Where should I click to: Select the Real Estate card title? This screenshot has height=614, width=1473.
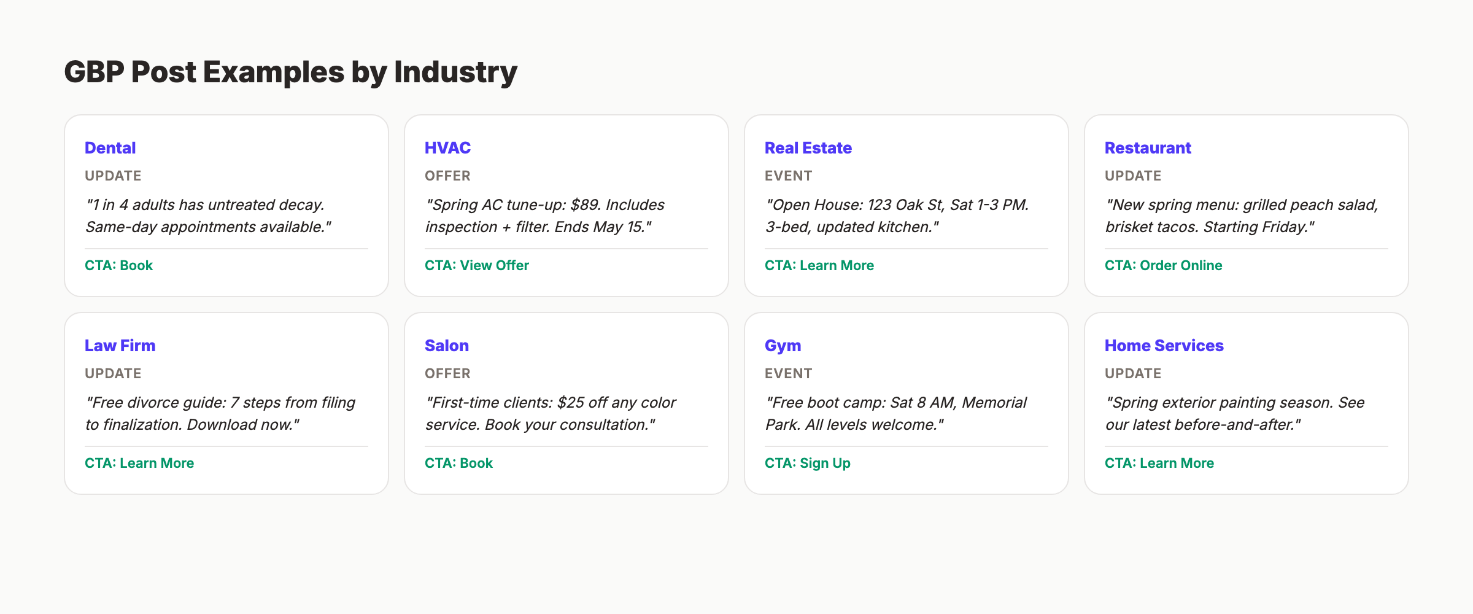tap(807, 147)
